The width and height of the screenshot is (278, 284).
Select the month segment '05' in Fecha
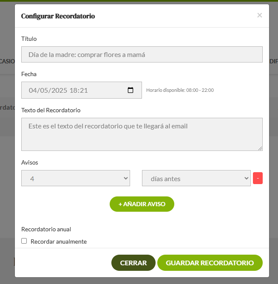tap(43, 91)
